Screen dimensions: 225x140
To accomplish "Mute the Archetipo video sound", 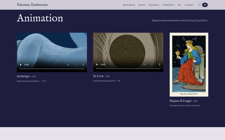I will (x=68, y=65).
